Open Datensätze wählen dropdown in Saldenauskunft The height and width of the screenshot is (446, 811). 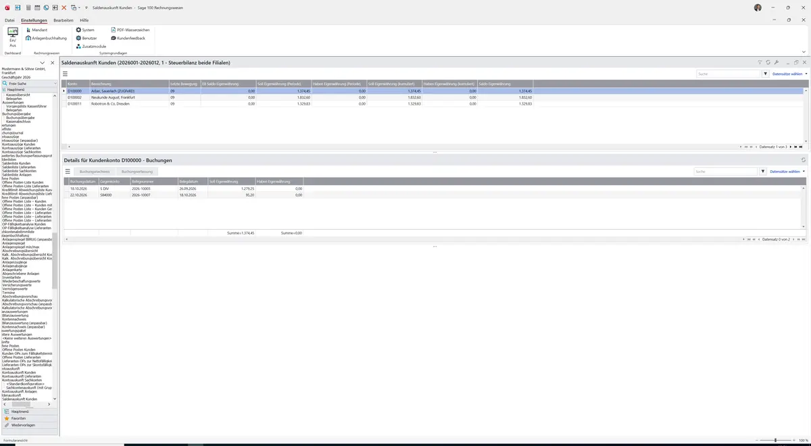(x=789, y=74)
